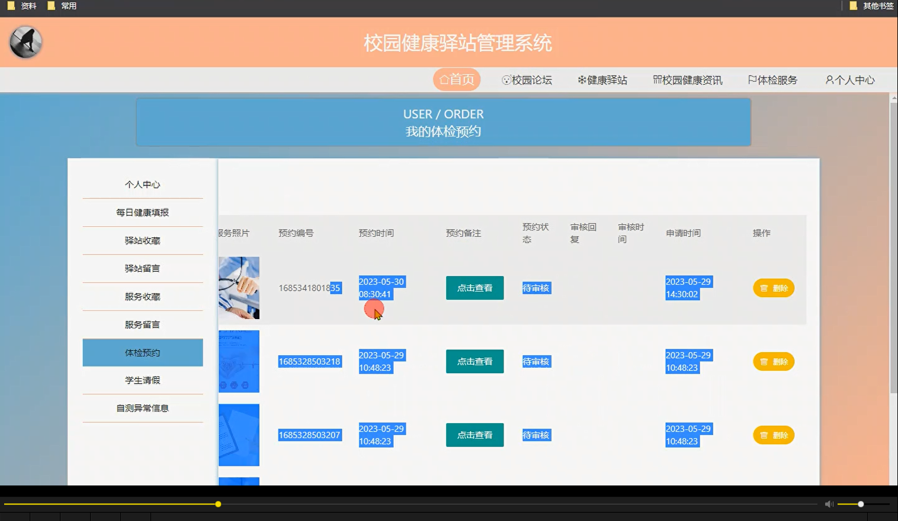Click the site logo in the top-left corner
898x521 pixels.
25,42
